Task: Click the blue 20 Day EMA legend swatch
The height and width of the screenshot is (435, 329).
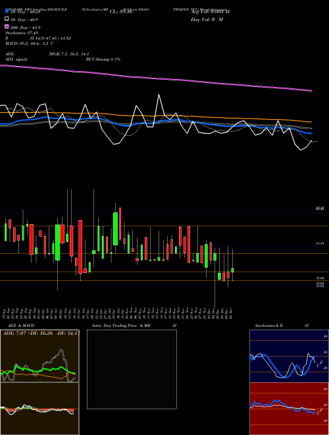Action: pyautogui.click(x=7, y=11)
